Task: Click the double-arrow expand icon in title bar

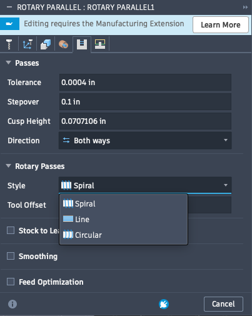Action: [245, 8]
